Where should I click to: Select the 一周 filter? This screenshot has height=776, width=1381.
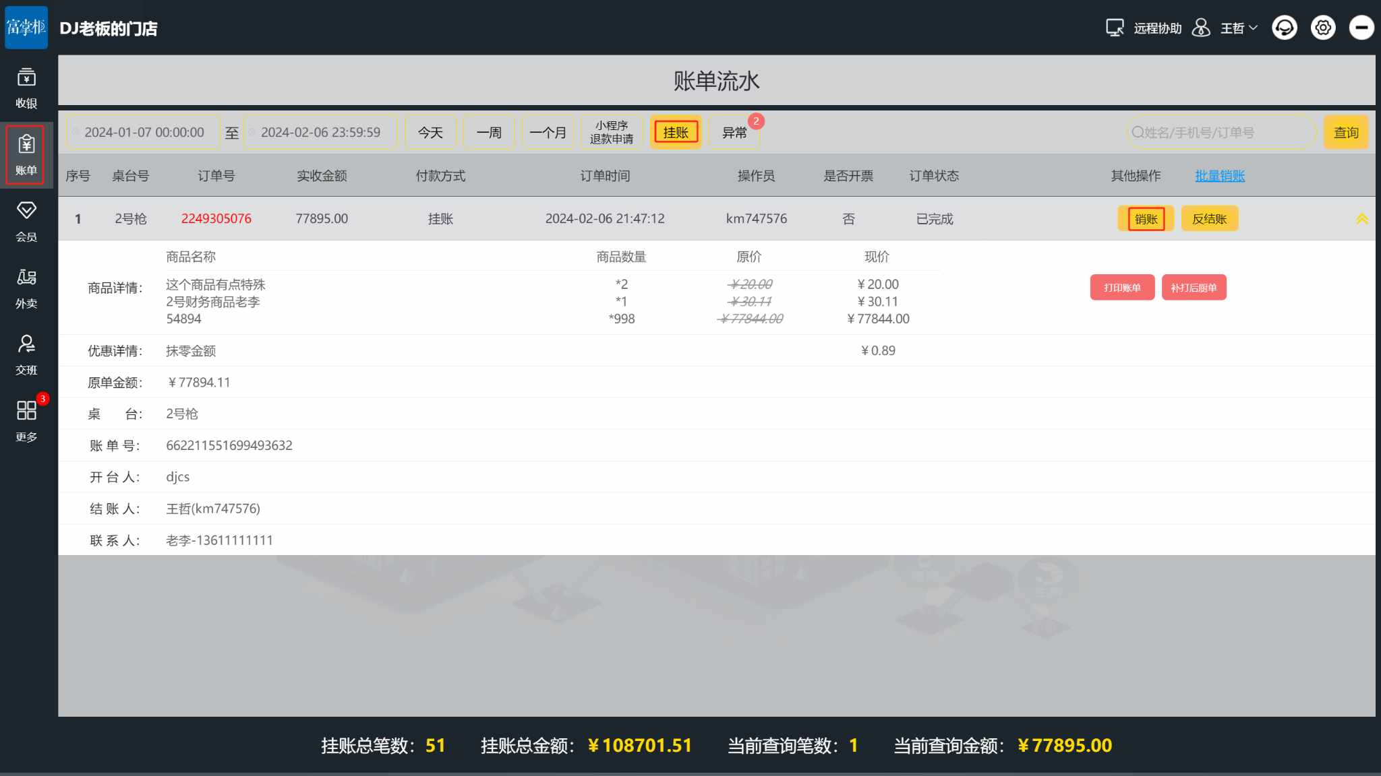489,132
